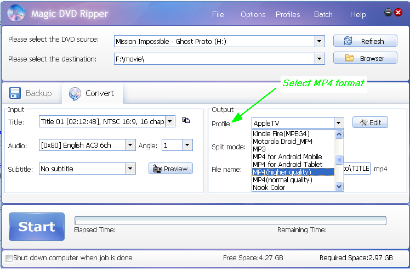Click the Refresh button

(x=365, y=41)
